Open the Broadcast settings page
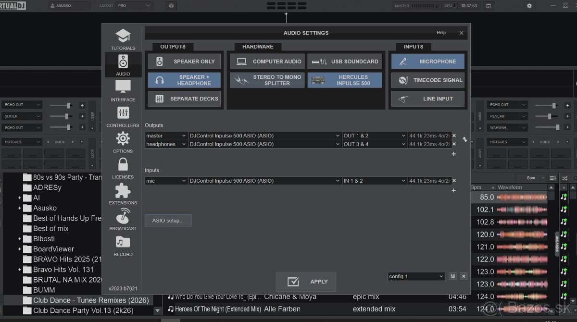This screenshot has height=322, width=577. 123,216
